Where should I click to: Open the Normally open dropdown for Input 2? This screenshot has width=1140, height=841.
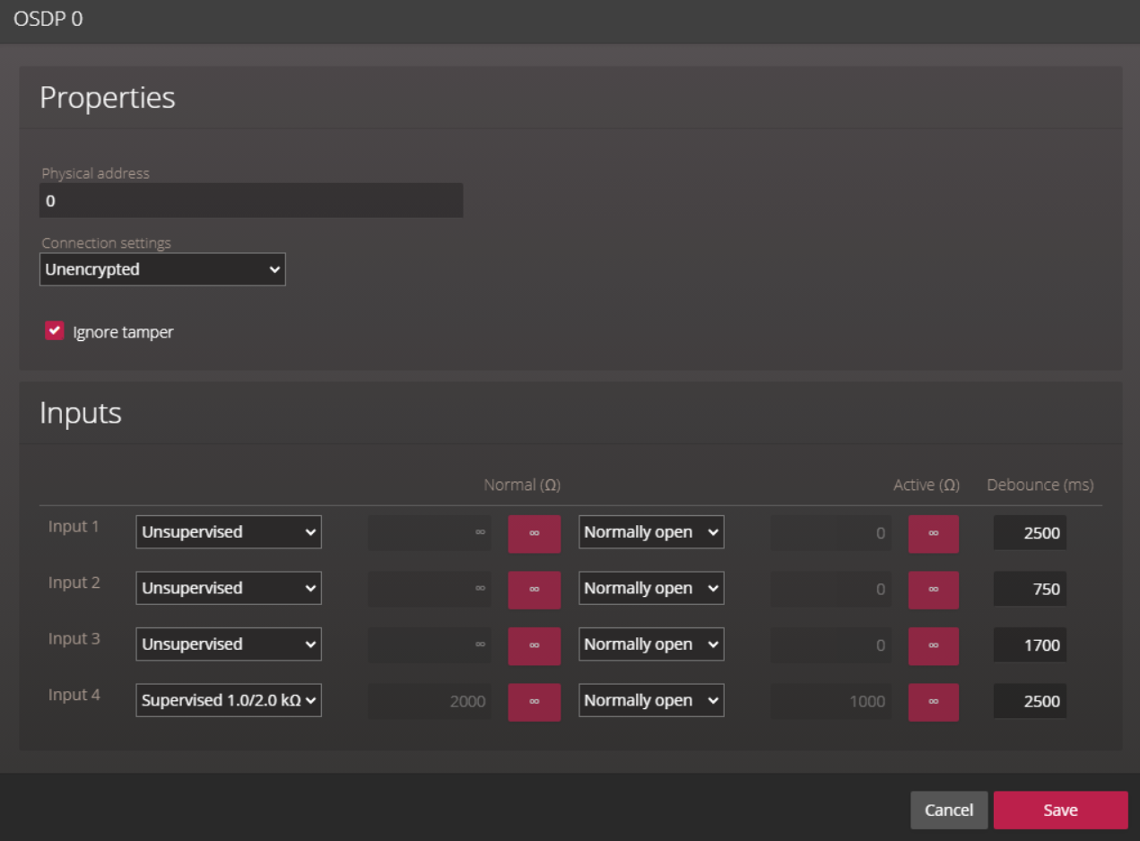(650, 588)
